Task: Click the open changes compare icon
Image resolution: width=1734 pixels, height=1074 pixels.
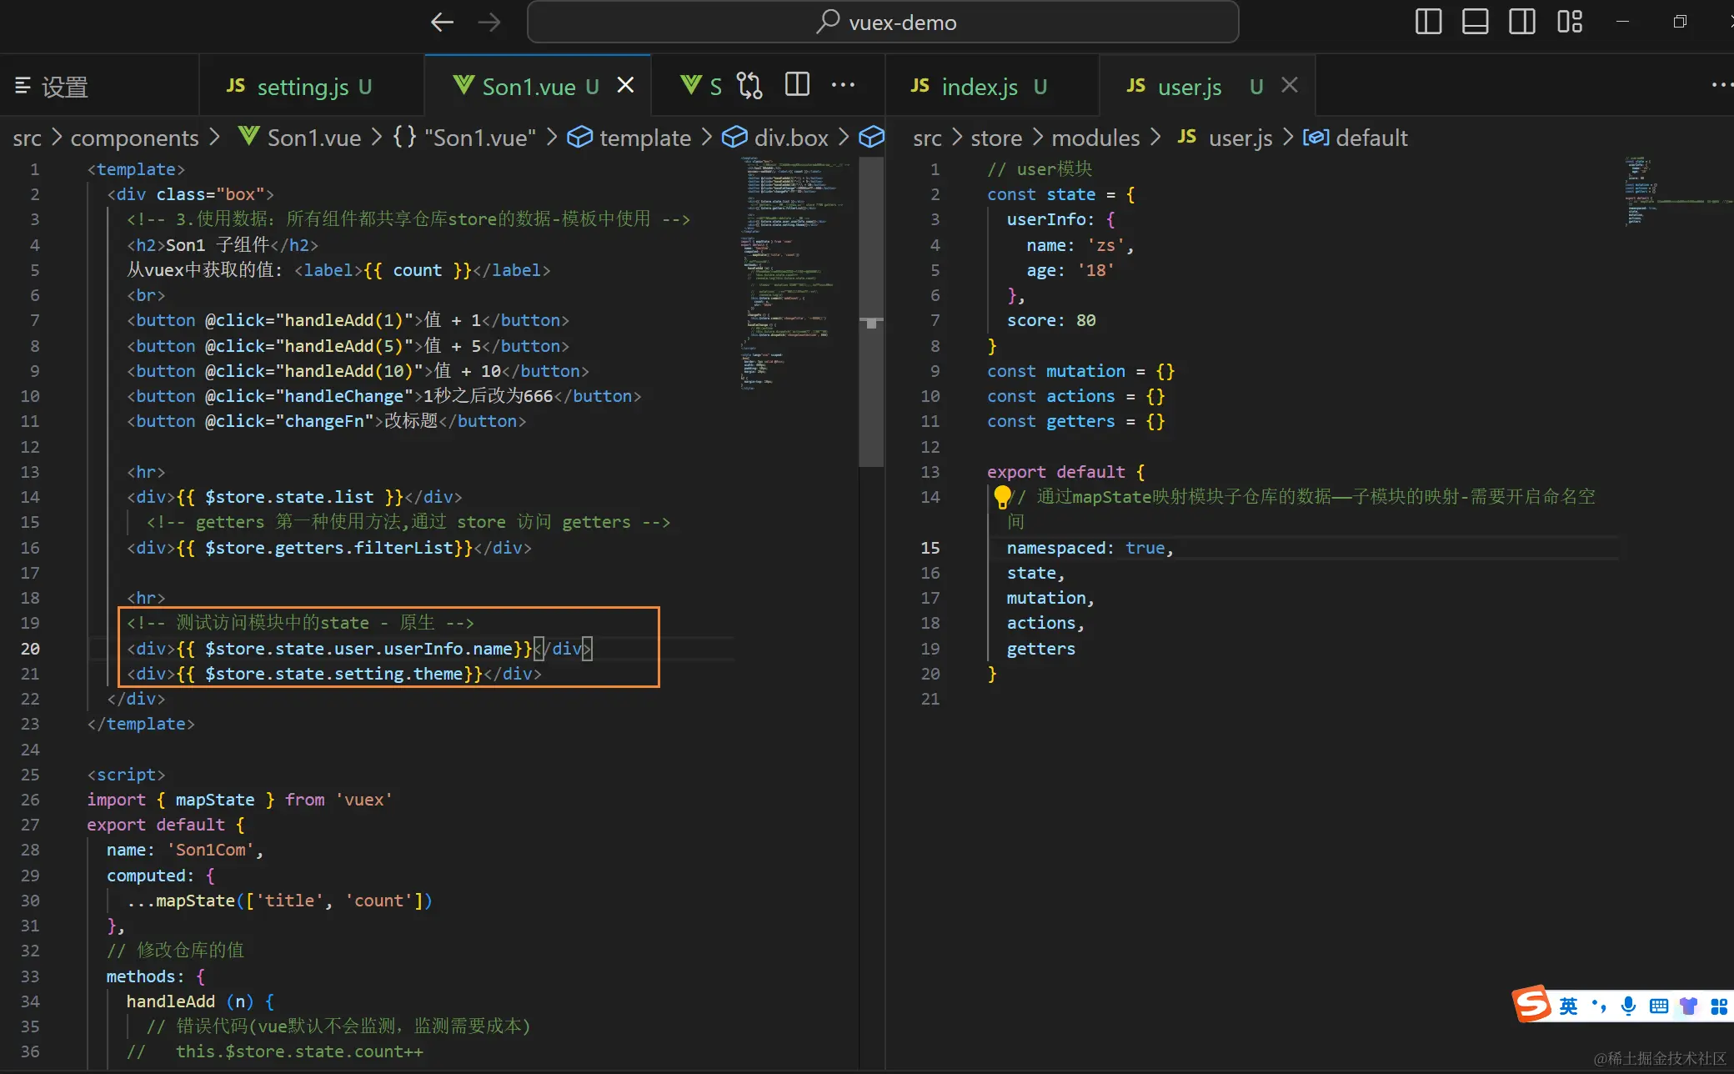Action: coord(749,85)
